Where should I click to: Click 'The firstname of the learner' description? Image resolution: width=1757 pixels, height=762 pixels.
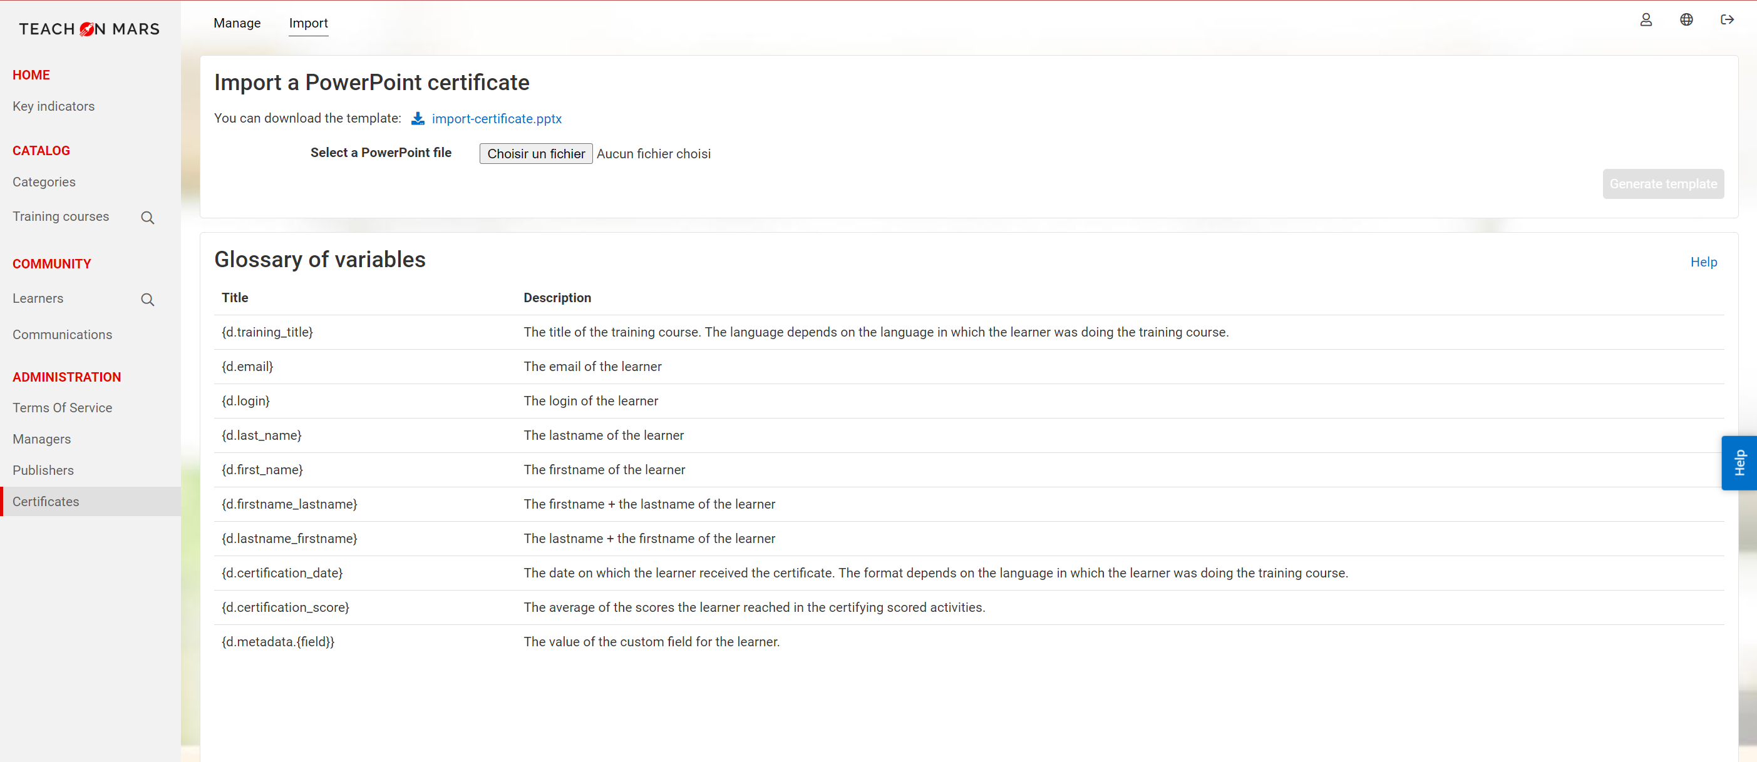pos(604,470)
